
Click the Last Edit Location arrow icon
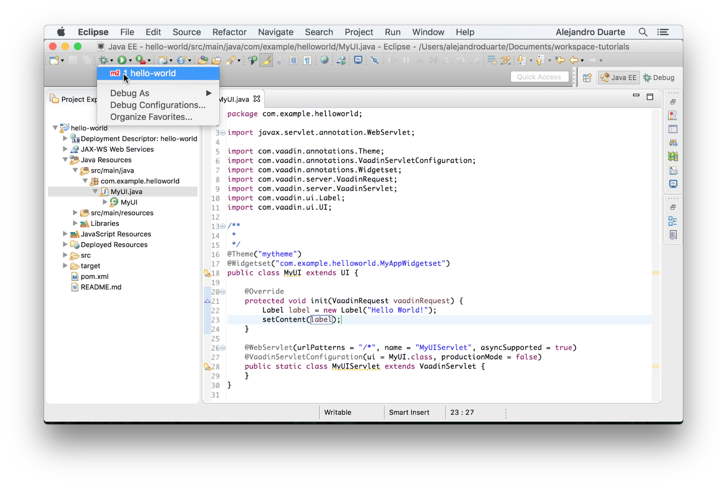pos(560,60)
